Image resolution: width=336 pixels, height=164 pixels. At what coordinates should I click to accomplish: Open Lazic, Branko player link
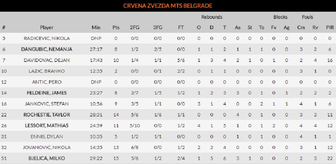47,71
